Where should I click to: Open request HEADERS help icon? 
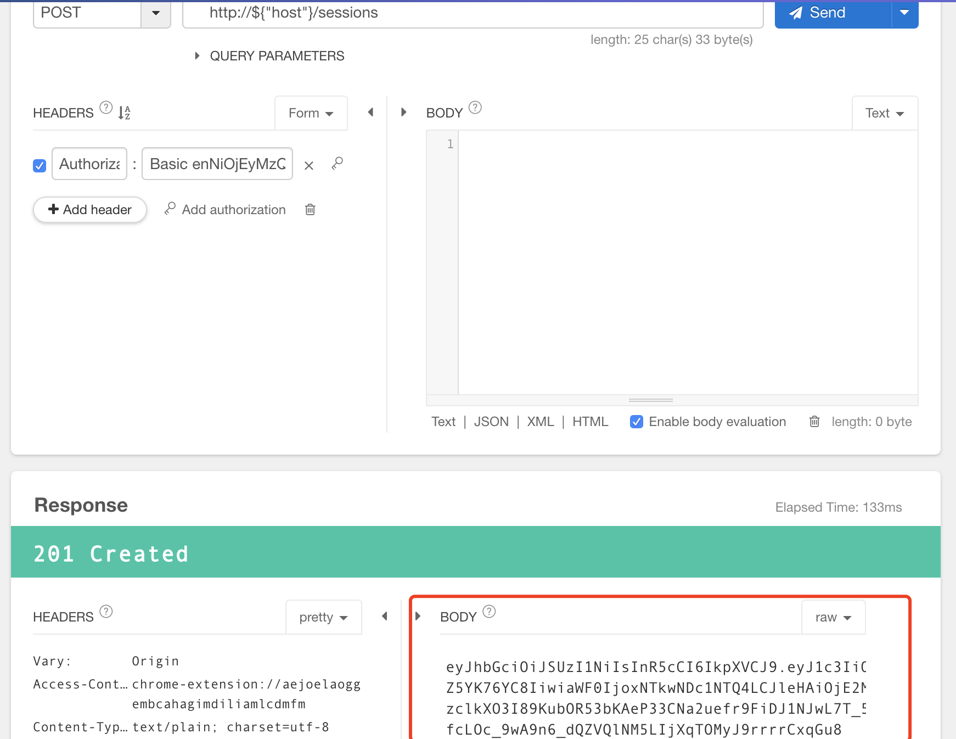(106, 107)
